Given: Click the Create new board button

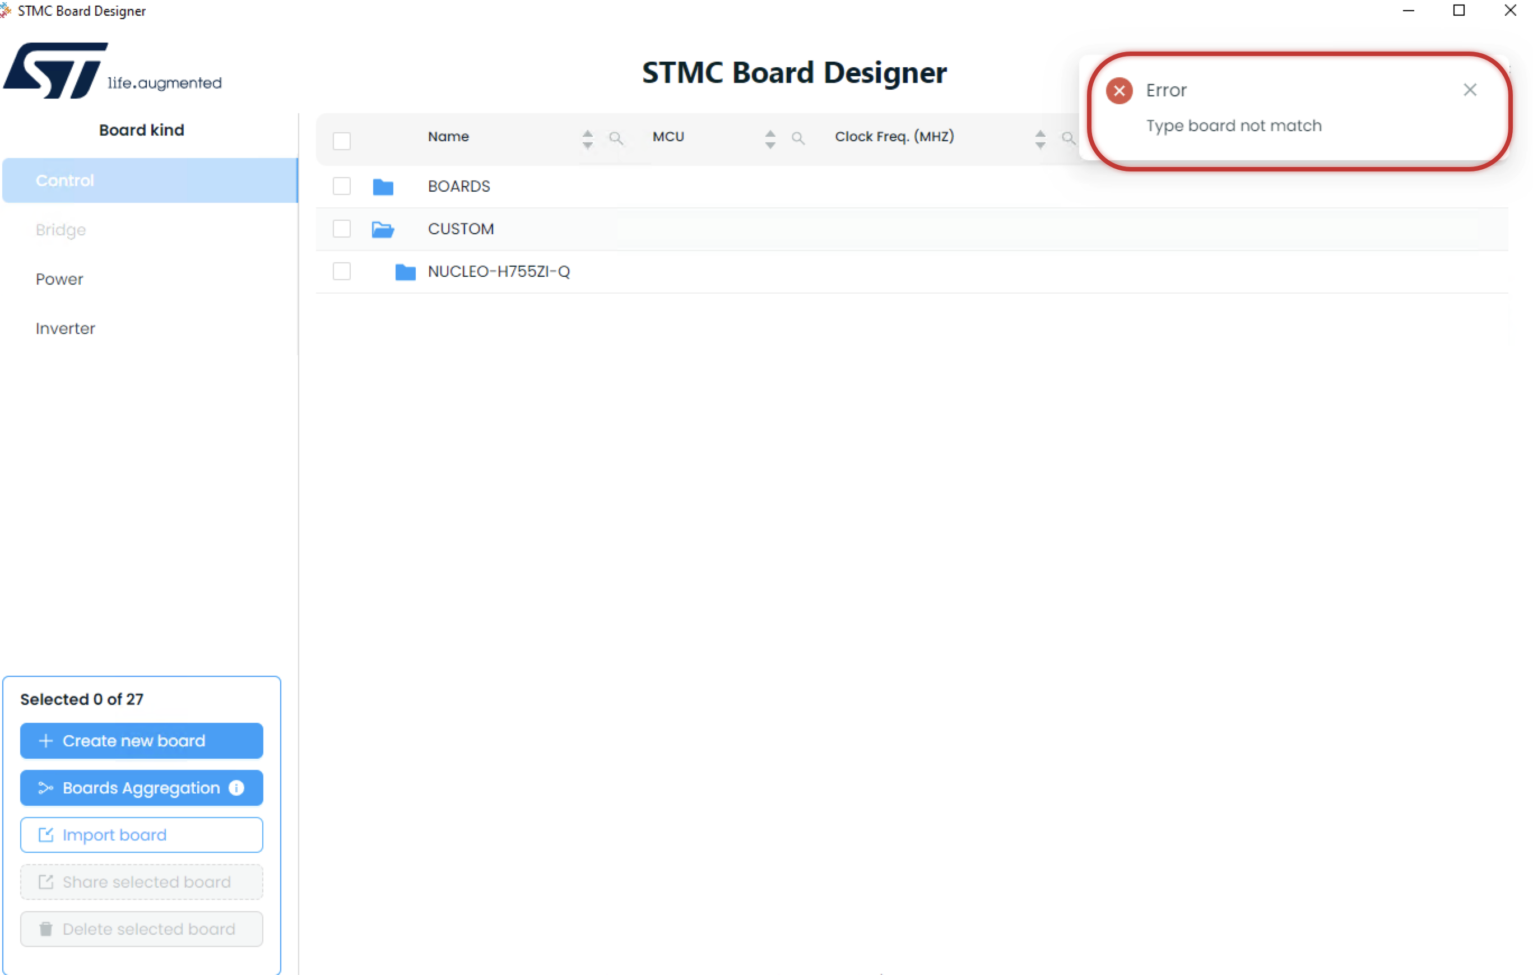Looking at the screenshot, I should (141, 741).
